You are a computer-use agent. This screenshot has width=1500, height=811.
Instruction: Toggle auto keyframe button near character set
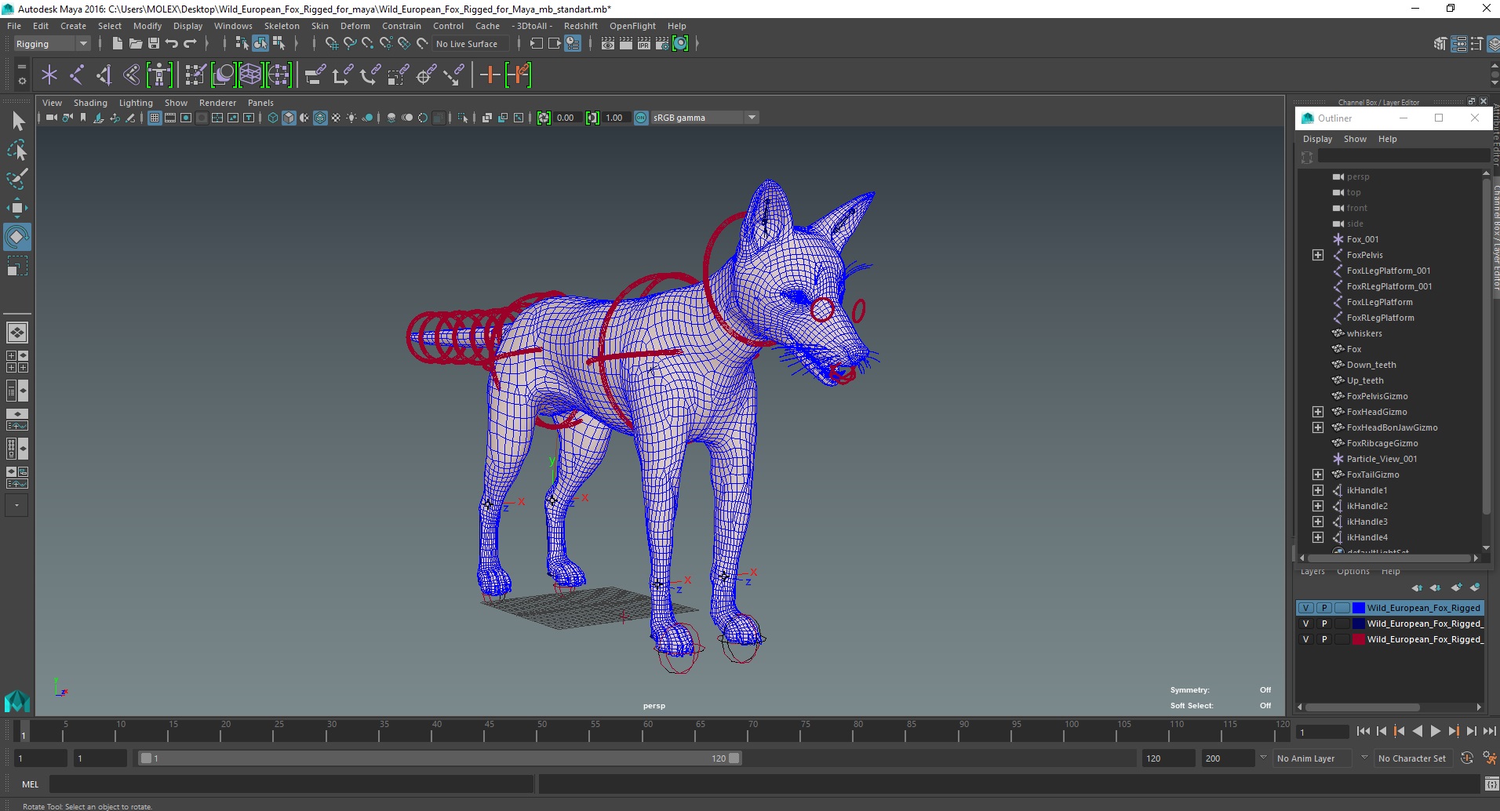1467,758
